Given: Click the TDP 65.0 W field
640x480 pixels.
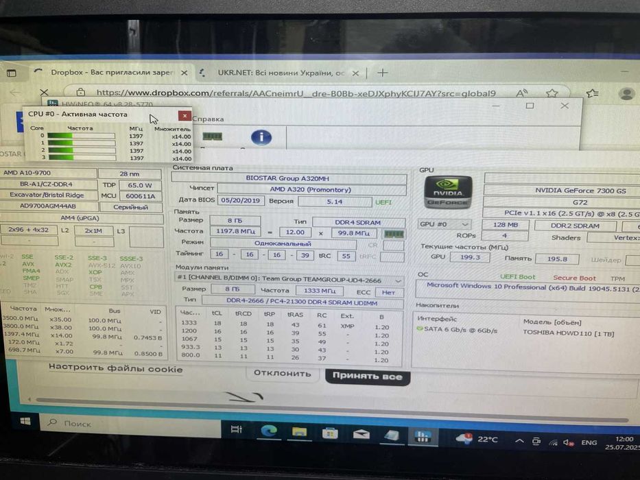Looking at the screenshot, I should click(139, 185).
